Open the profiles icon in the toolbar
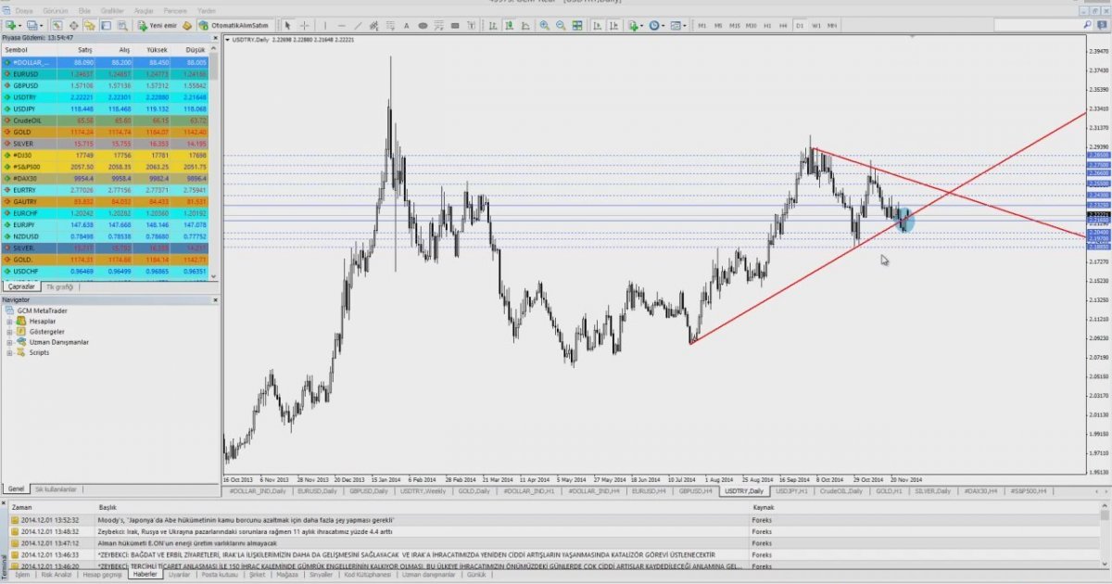Screen dimensions: 1112x584 click(x=32, y=26)
